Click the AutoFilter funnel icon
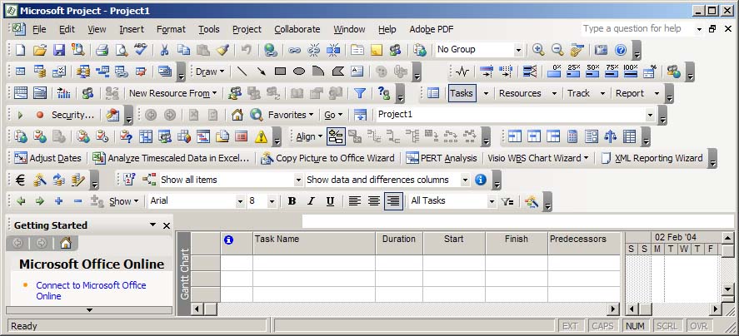Viewport: 739px width, 336px height. [360, 93]
